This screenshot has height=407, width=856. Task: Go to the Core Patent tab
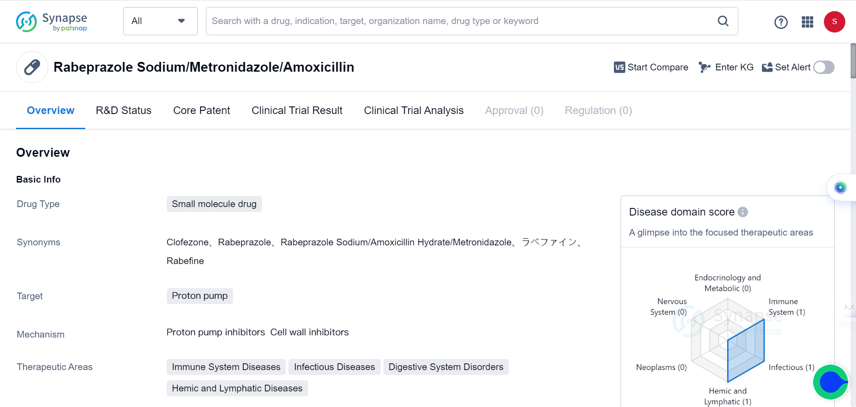(202, 110)
